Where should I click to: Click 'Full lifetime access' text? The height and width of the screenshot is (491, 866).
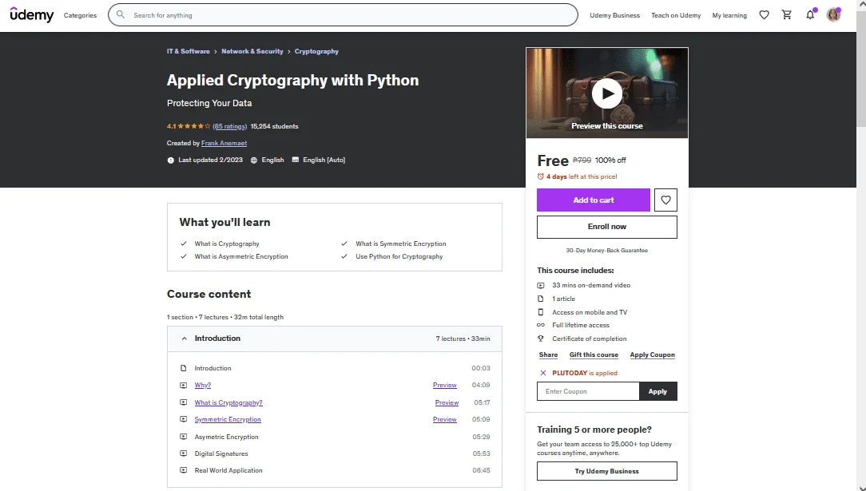[x=581, y=326]
